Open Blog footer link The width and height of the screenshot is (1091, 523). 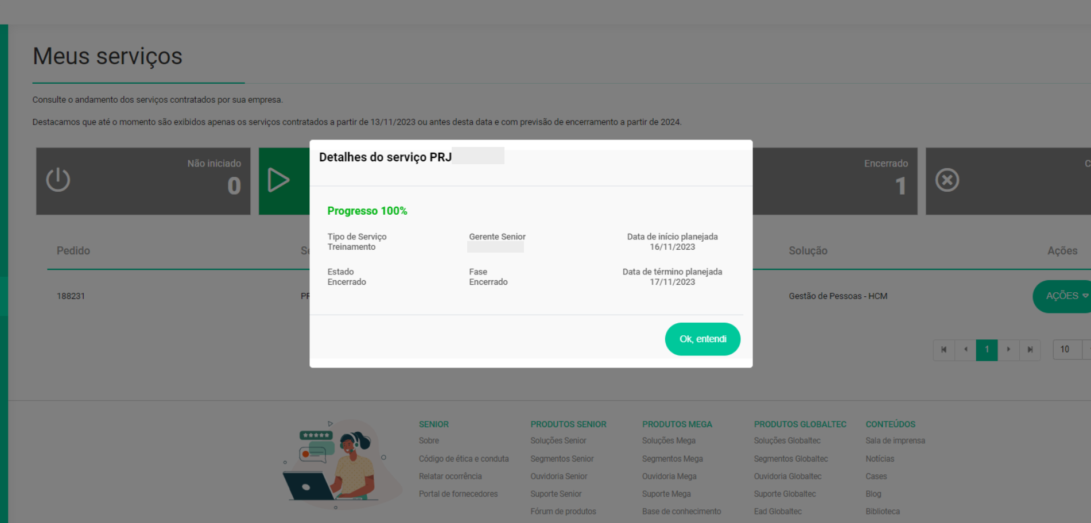(873, 494)
